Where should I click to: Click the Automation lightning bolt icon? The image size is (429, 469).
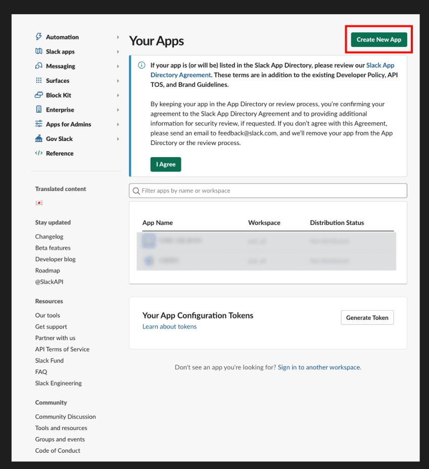click(39, 37)
